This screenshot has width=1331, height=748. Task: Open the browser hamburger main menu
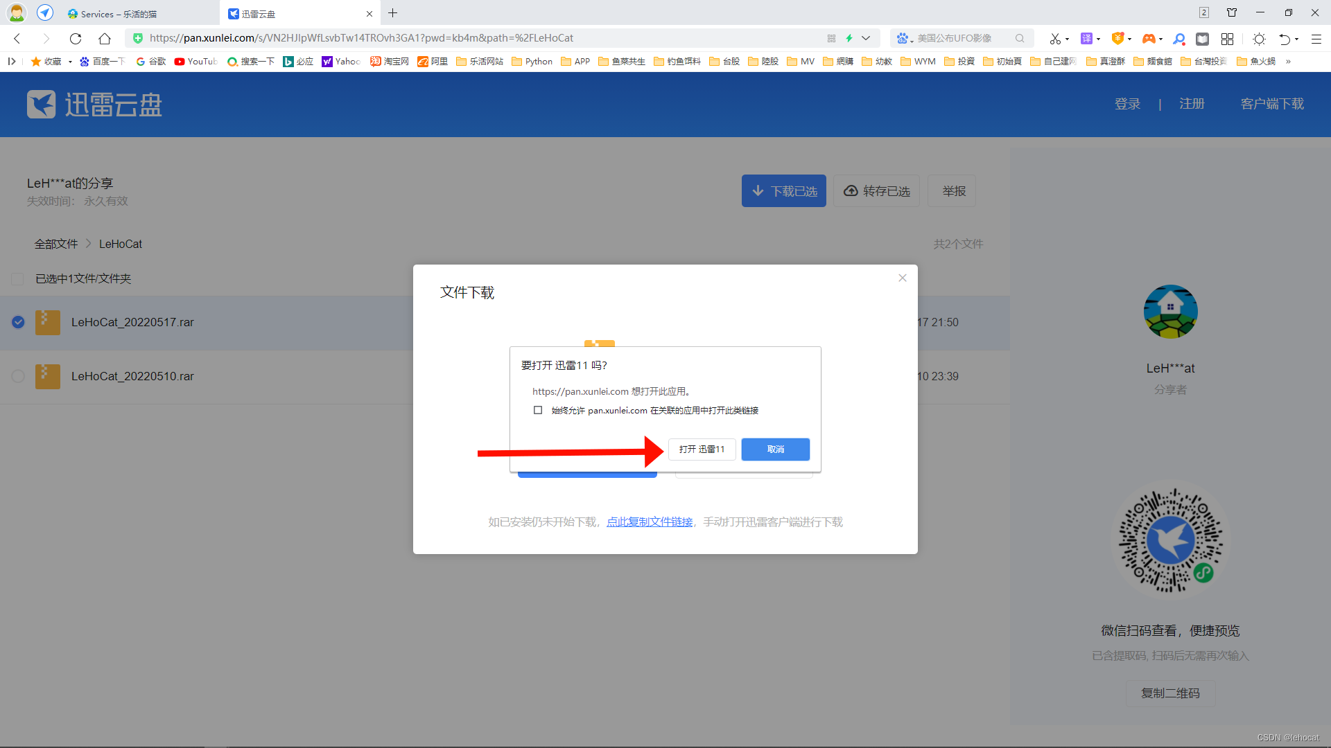point(1316,39)
